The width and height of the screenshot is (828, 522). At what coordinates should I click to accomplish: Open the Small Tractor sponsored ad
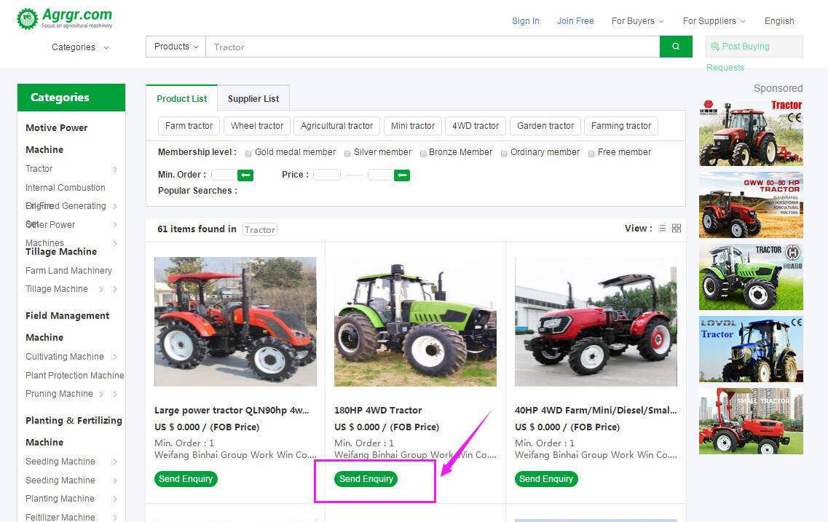click(x=751, y=422)
